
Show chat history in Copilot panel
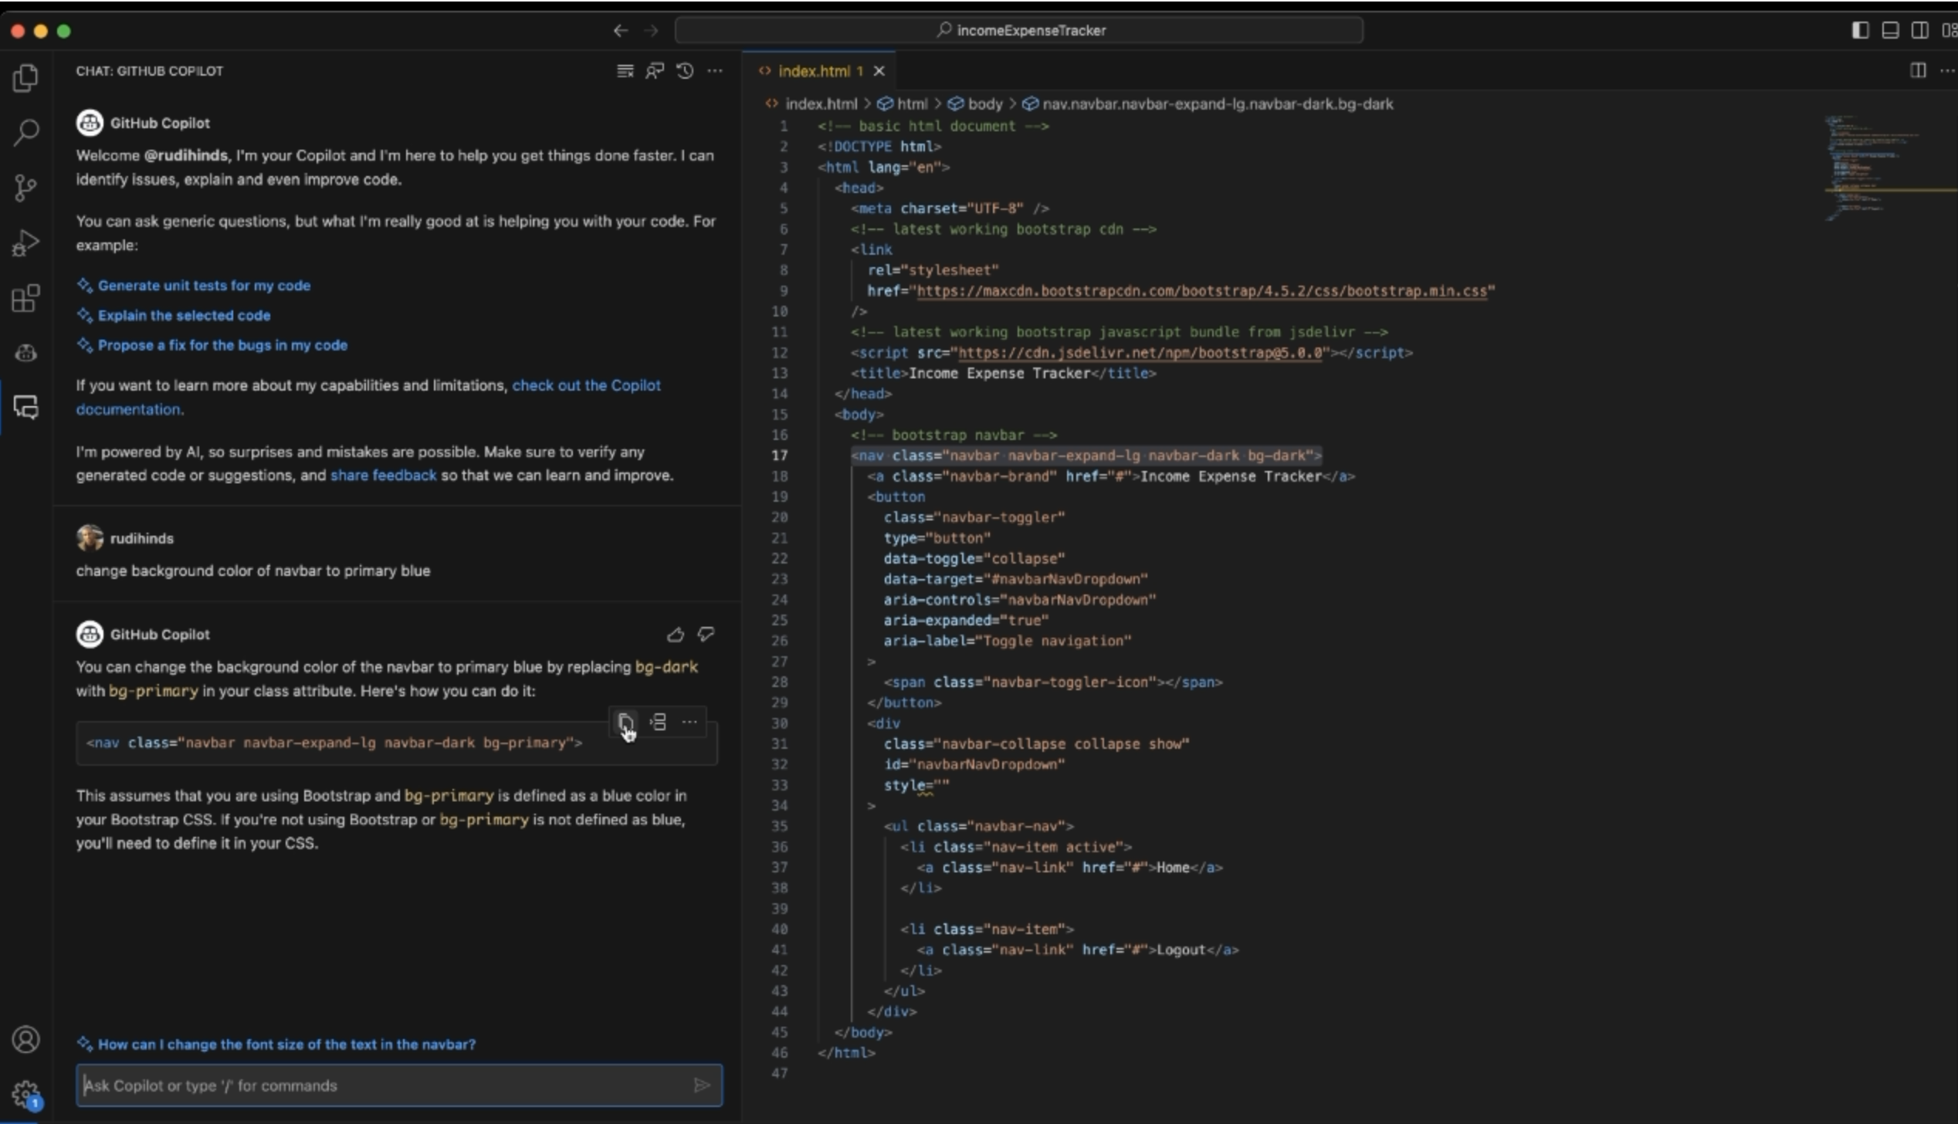pyautogui.click(x=685, y=71)
